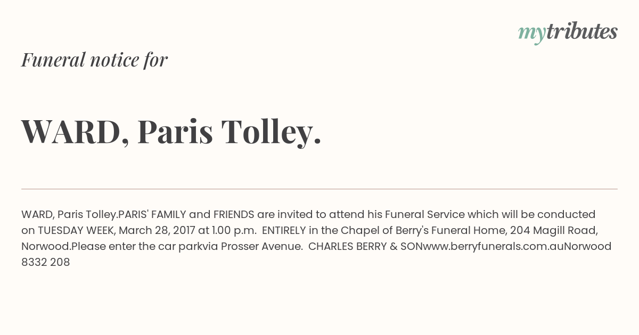
Task: Click the word 'ENTIRELY' in the notice
Action: (284, 230)
